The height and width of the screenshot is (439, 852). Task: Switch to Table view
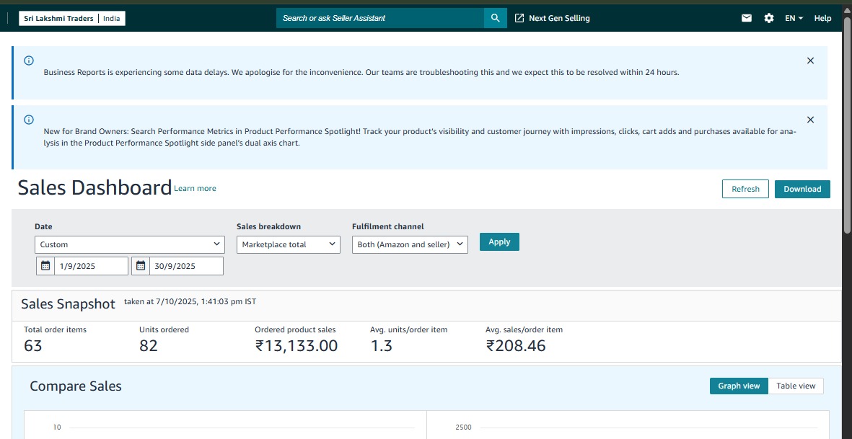(x=796, y=386)
